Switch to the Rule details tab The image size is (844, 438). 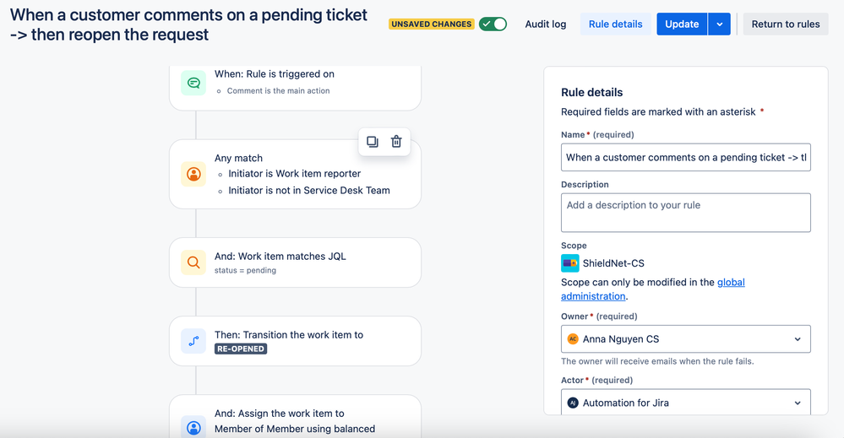pyautogui.click(x=615, y=24)
